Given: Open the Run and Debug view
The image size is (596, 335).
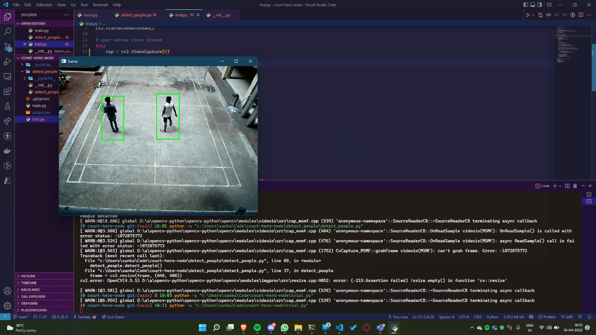Looking at the screenshot, I should point(7,61).
